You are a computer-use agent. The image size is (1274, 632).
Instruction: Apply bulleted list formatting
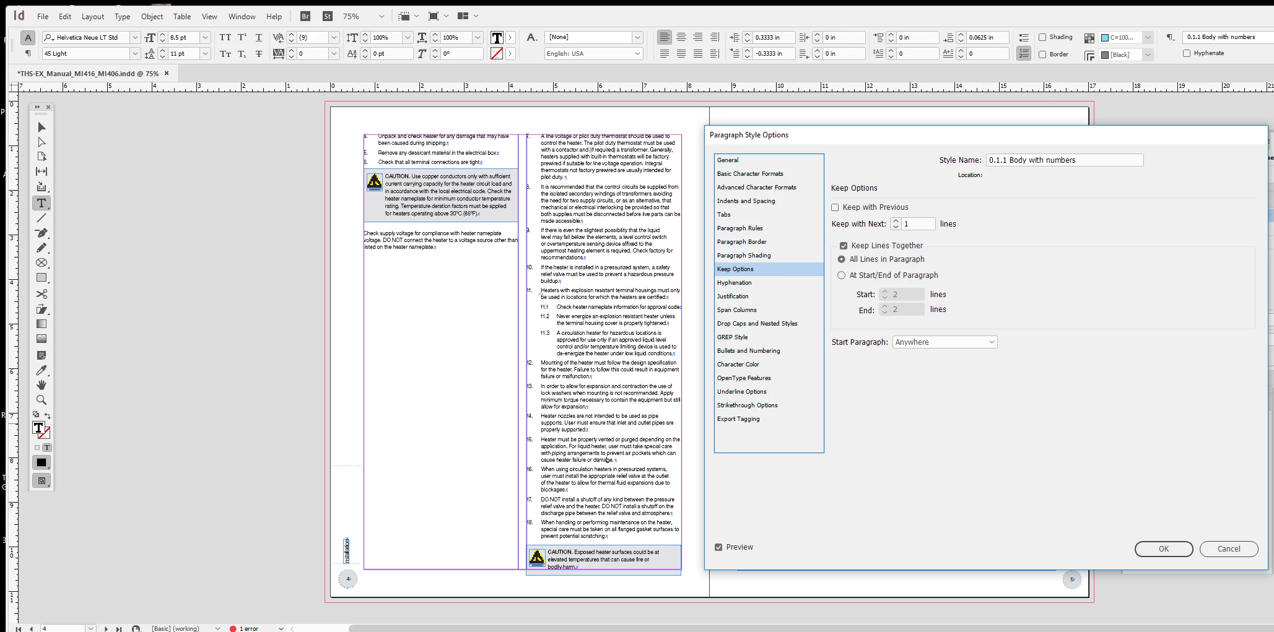click(x=1024, y=37)
